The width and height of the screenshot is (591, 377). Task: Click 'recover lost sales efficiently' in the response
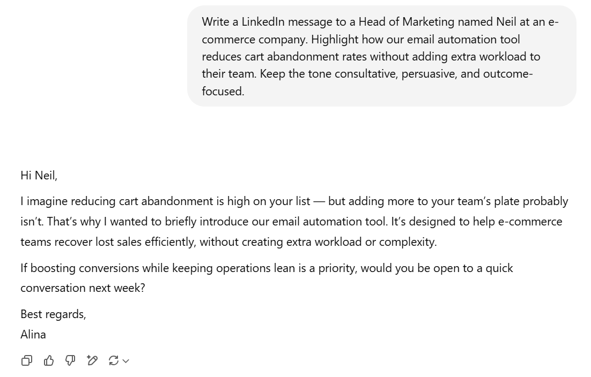125,242
